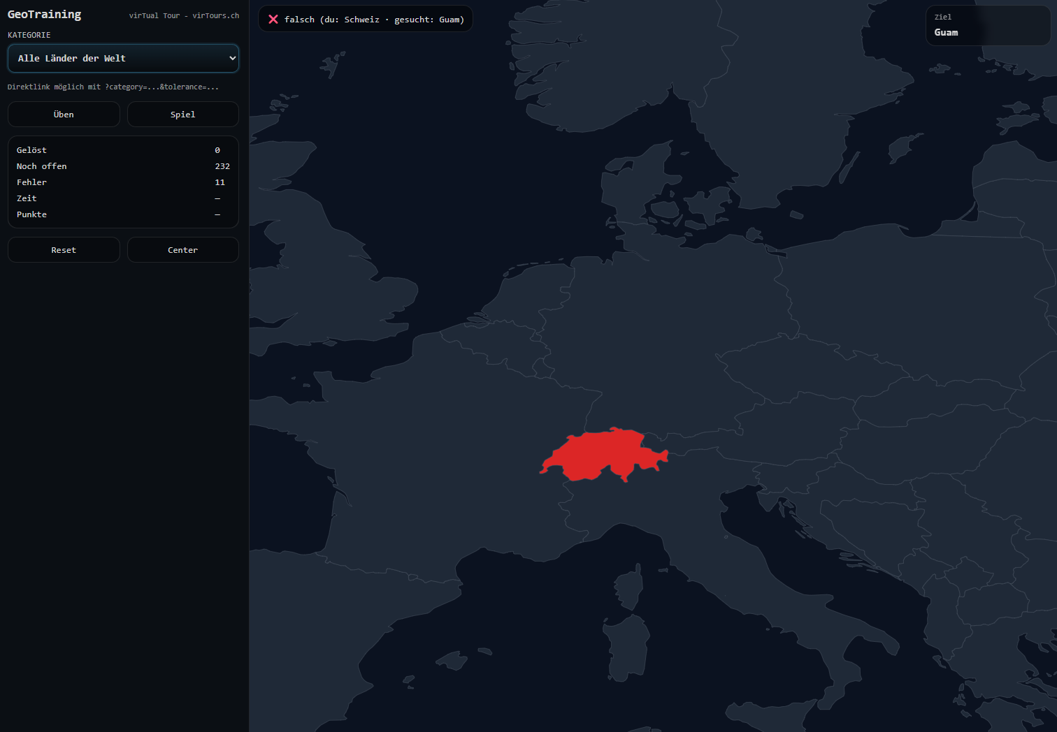This screenshot has width=1057, height=732.
Task: Click Great Britain on the map
Action: pyautogui.click(x=336, y=265)
